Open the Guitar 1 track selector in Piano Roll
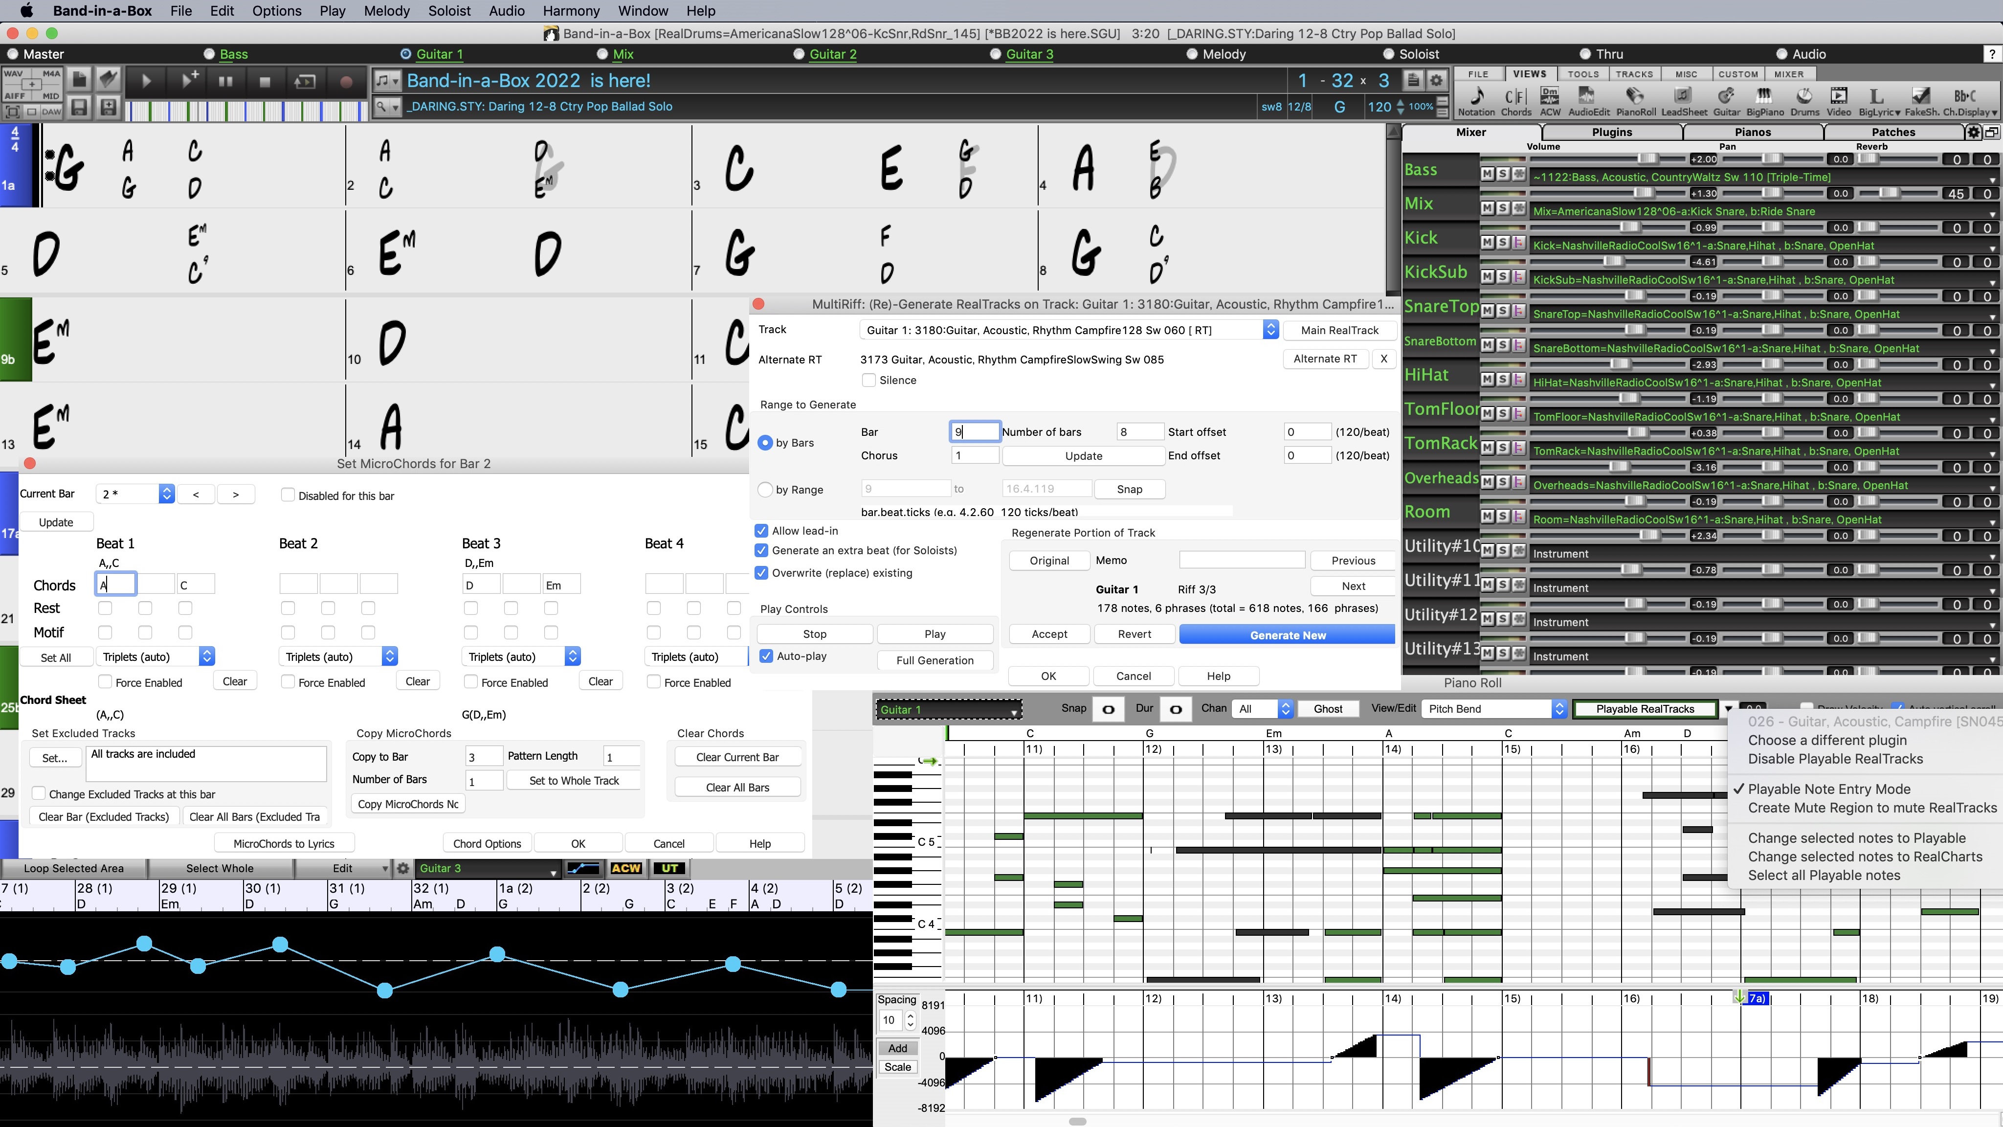Viewport: 2003px width, 1127px height. 949,709
